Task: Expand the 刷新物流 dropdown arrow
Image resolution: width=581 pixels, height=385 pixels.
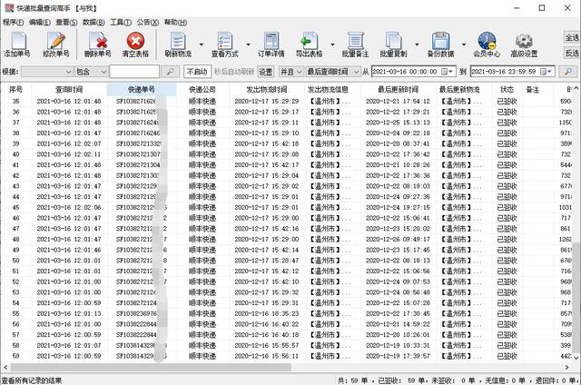Action: (x=202, y=44)
